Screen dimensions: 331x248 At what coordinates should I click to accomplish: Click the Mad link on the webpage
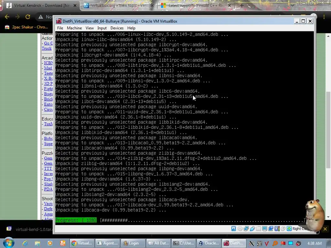[48, 68]
